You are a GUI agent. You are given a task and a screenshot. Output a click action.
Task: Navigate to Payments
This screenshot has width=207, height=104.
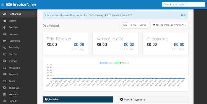pos(18,41)
